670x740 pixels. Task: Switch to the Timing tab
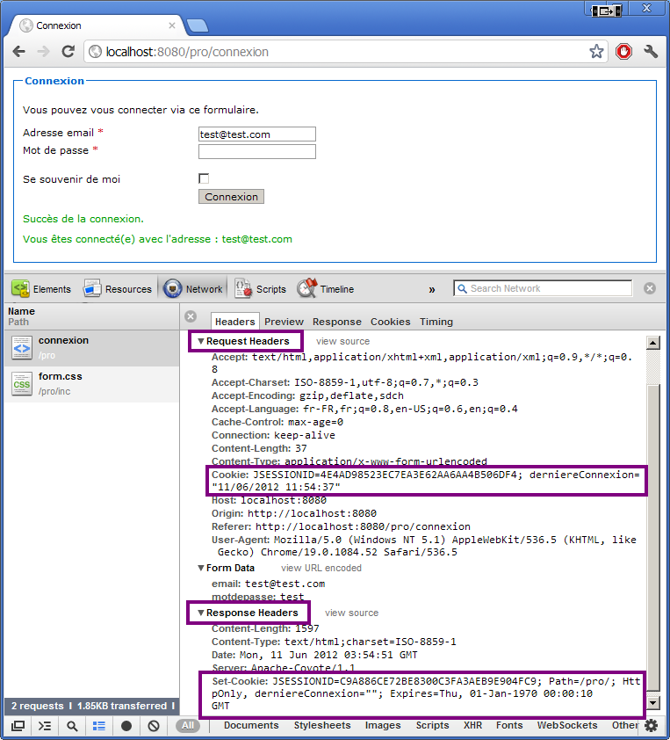(436, 322)
